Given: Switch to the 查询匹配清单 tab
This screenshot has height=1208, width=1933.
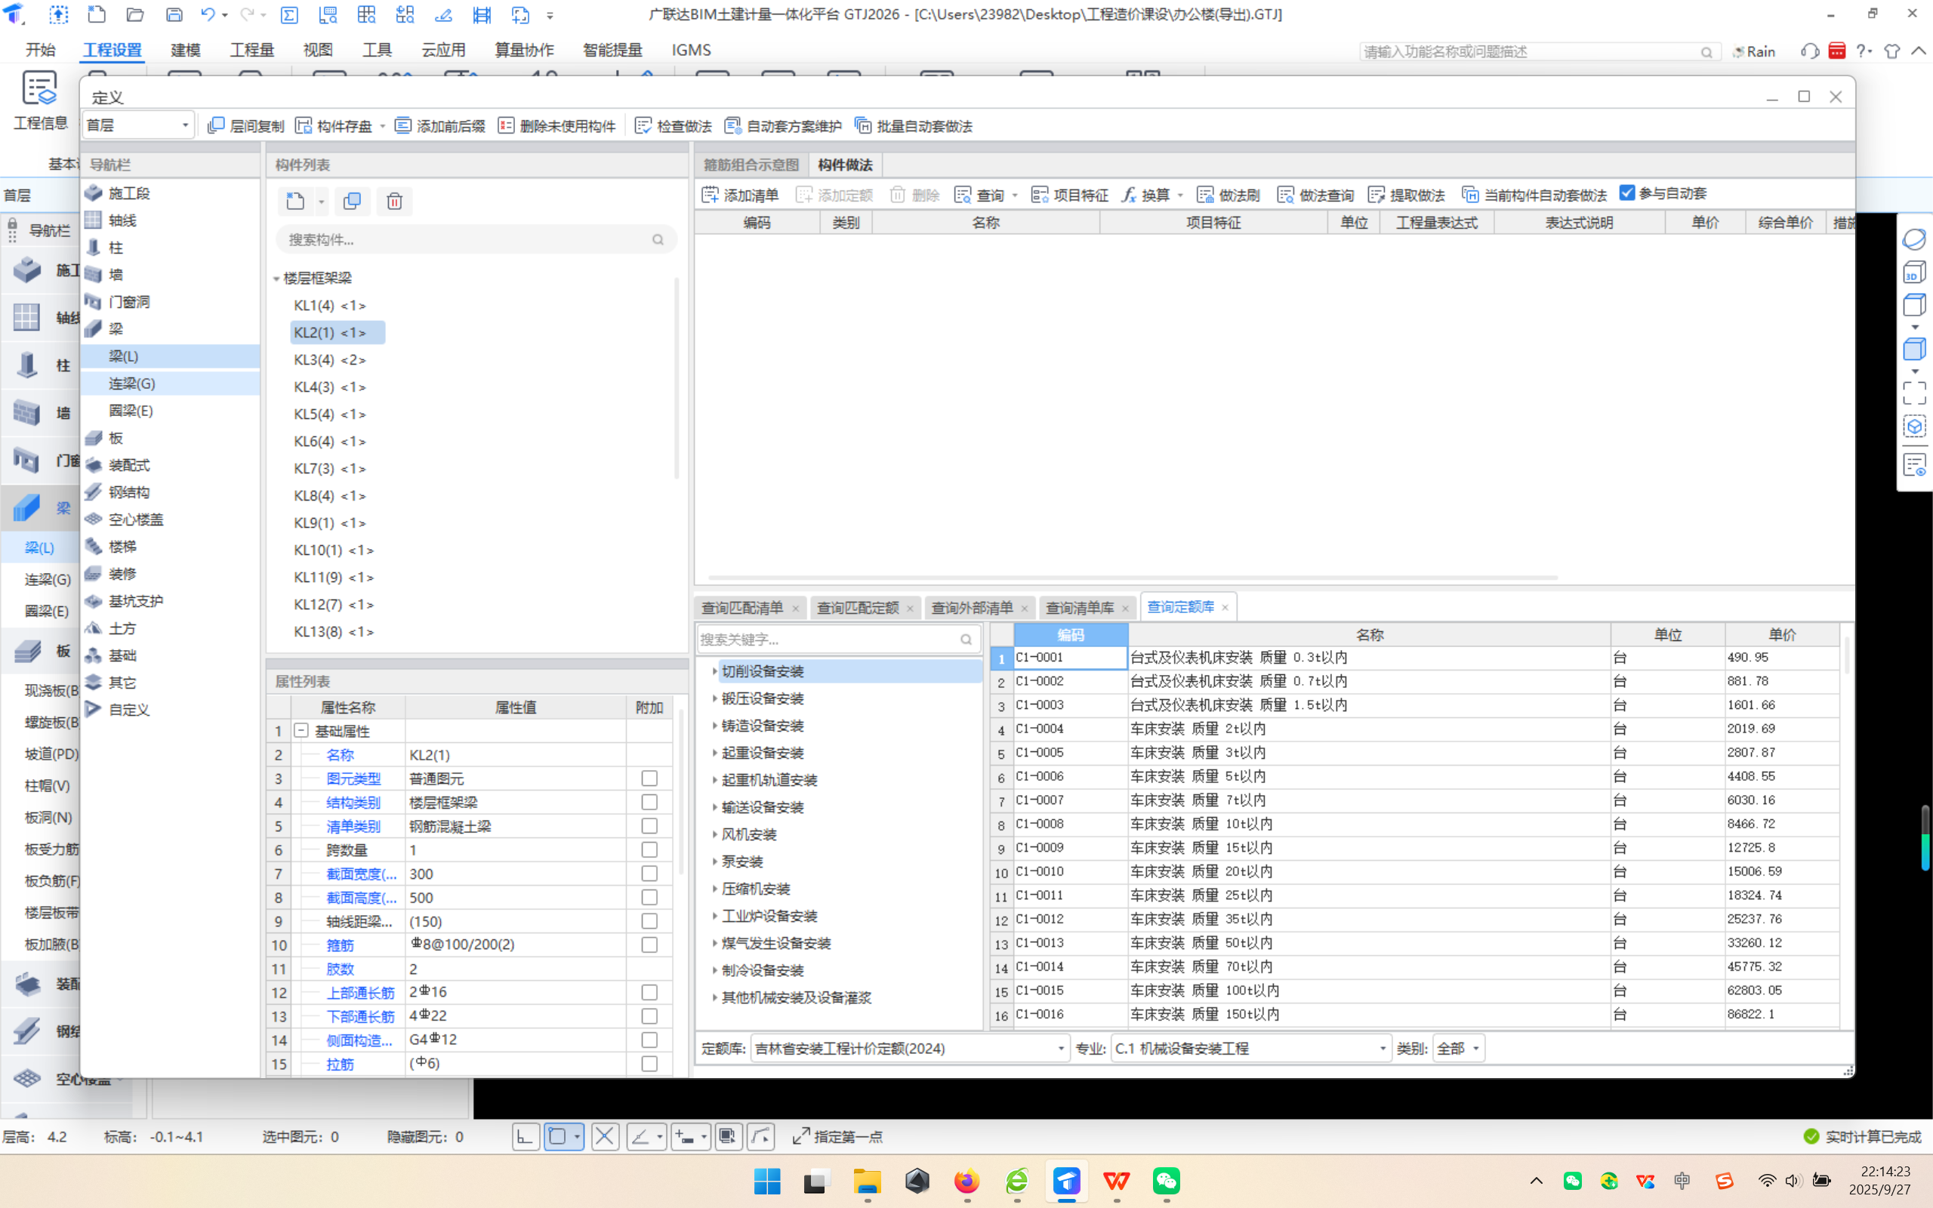Looking at the screenshot, I should pos(742,608).
